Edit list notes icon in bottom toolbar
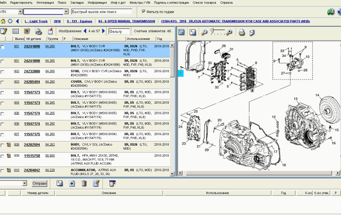The image size is (341, 215). click(96, 183)
